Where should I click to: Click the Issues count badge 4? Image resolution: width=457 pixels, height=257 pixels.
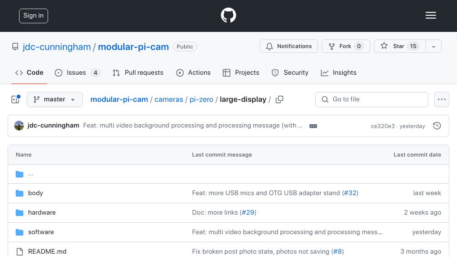tap(95, 72)
